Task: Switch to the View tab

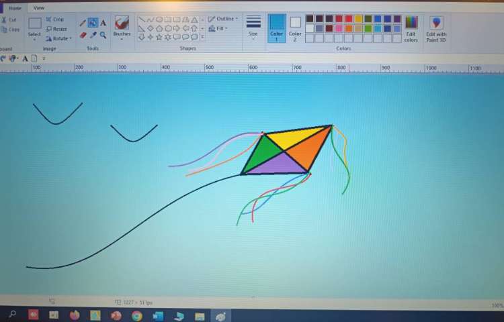Action: 39,7
